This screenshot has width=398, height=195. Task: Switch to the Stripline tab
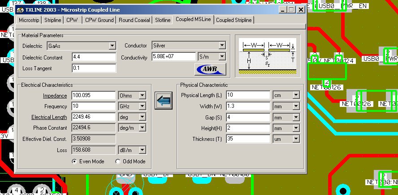[53, 20]
